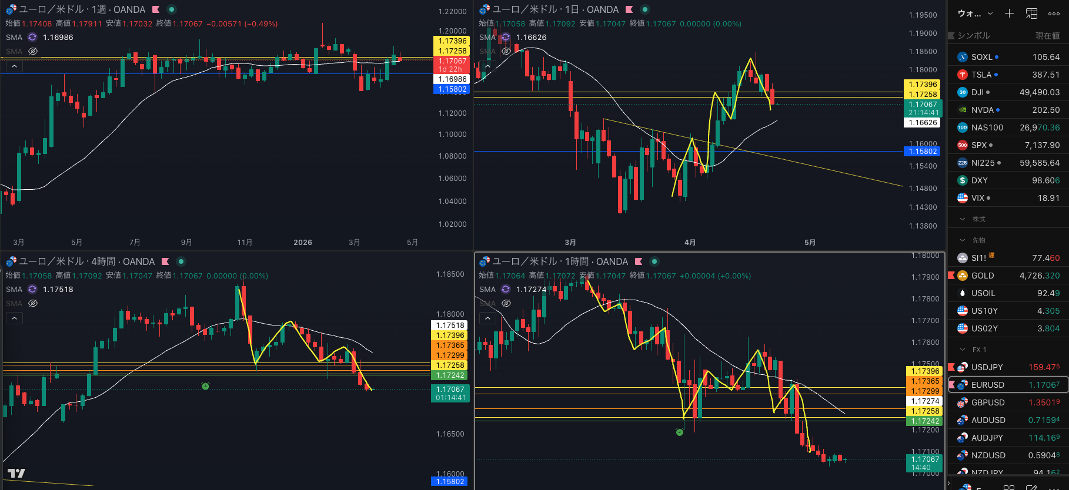The image size is (1069, 490).
Task: Click the 現在値 column header
Action: [1047, 36]
